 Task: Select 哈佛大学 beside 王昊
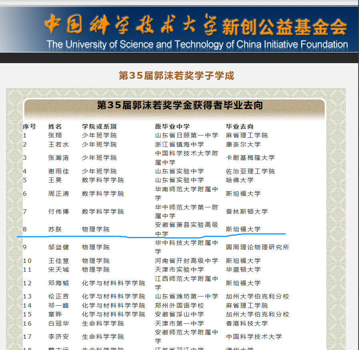tap(240, 180)
